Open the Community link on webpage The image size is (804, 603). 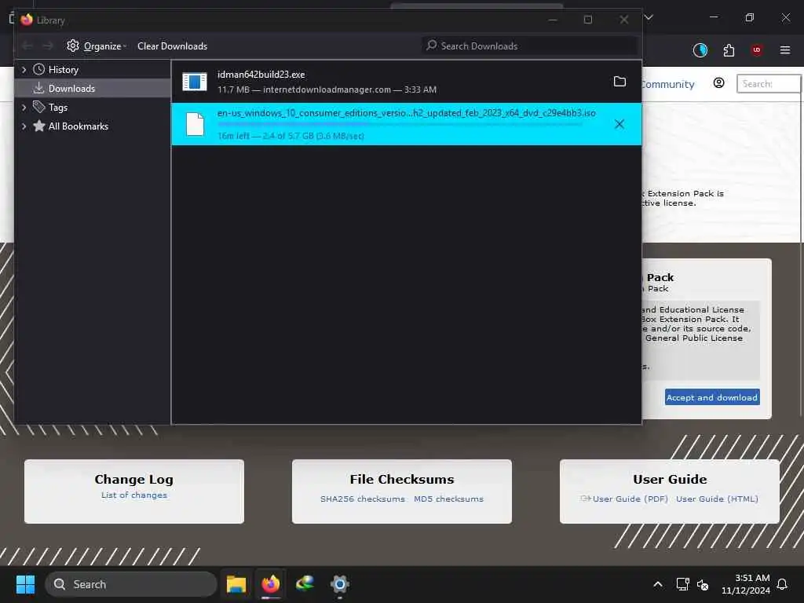[x=668, y=84]
